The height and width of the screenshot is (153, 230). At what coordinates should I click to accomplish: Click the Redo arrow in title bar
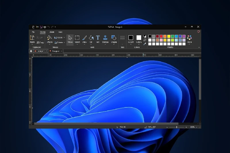(52, 27)
